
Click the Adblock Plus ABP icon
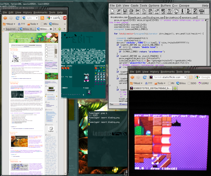(65, 18)
